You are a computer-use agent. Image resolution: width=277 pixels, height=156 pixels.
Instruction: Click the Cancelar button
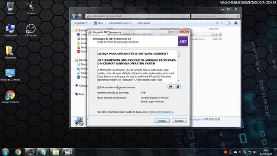179,121
